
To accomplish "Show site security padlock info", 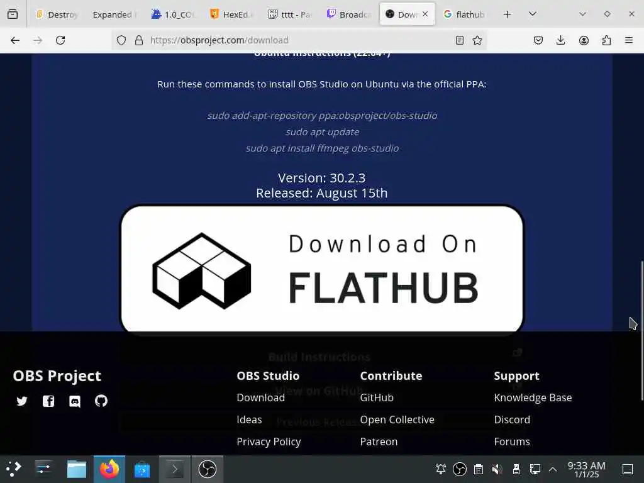I will point(139,40).
